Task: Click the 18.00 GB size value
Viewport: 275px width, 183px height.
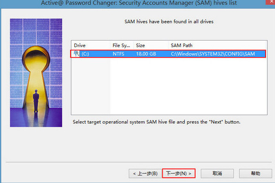Action: click(x=146, y=54)
